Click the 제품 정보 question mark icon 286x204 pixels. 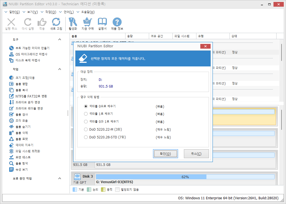click(117, 22)
